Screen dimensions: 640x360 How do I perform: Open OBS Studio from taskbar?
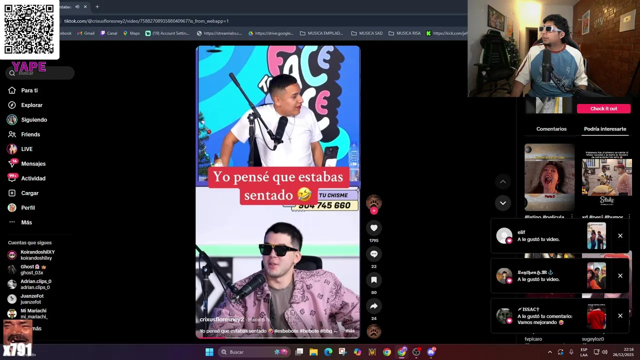pos(416,352)
